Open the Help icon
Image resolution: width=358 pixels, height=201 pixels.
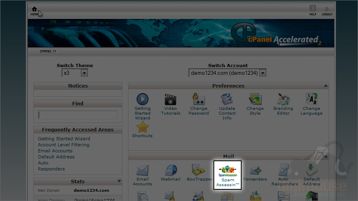point(313,10)
